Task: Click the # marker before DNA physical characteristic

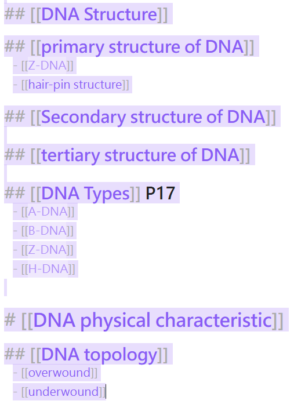Action: 10,319
